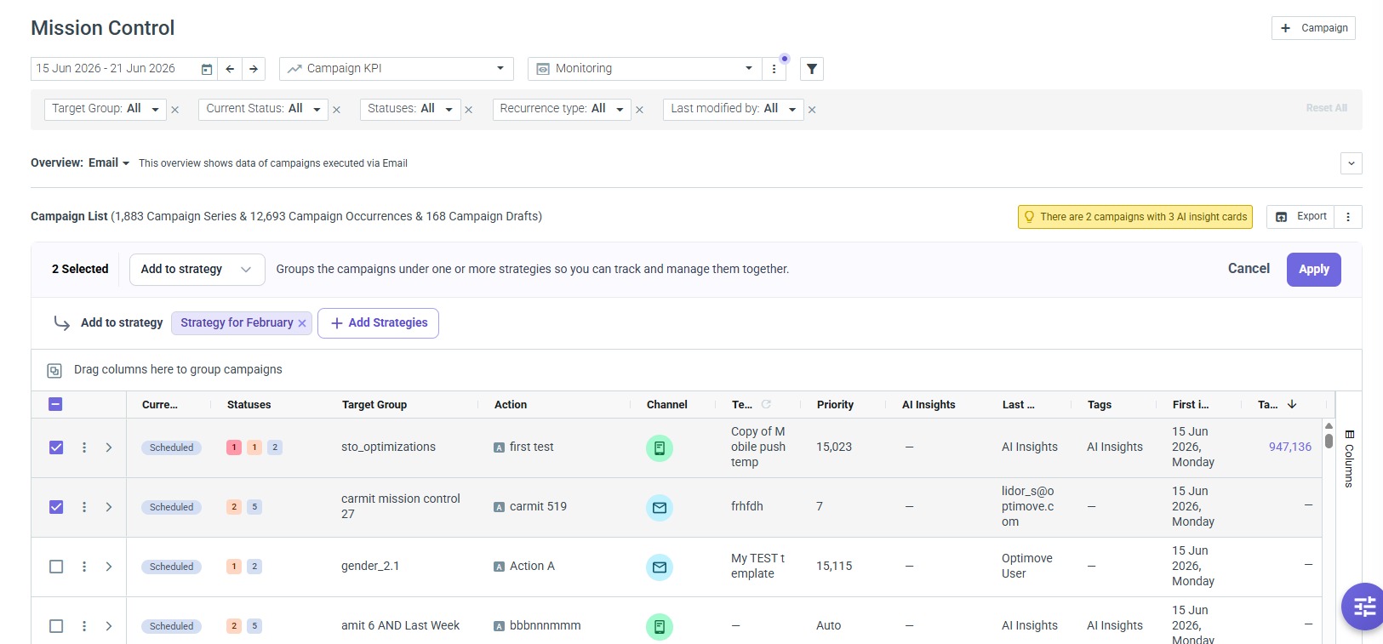1383x644 pixels.
Task: Advance to next date range arrow
Action: click(x=254, y=69)
